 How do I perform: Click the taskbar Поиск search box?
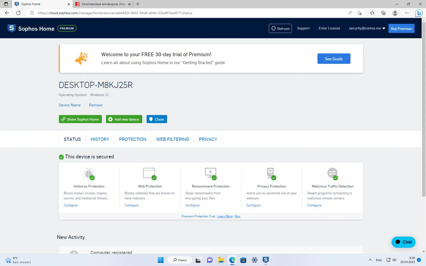pos(180,260)
